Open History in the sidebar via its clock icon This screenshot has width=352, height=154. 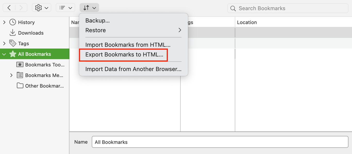(x=13, y=22)
